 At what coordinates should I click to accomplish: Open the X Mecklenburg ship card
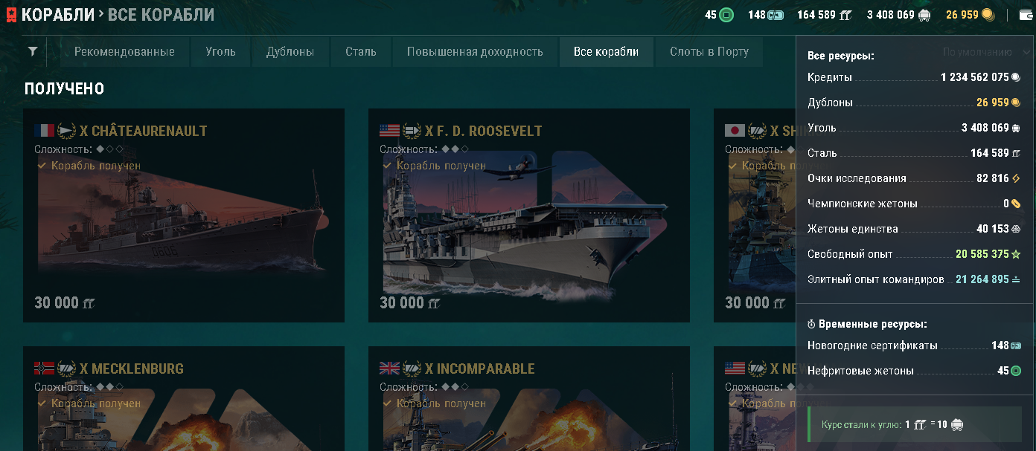tap(184, 398)
